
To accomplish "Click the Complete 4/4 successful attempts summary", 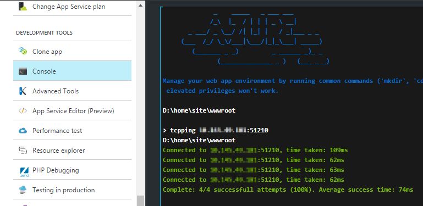I will click(288, 190).
